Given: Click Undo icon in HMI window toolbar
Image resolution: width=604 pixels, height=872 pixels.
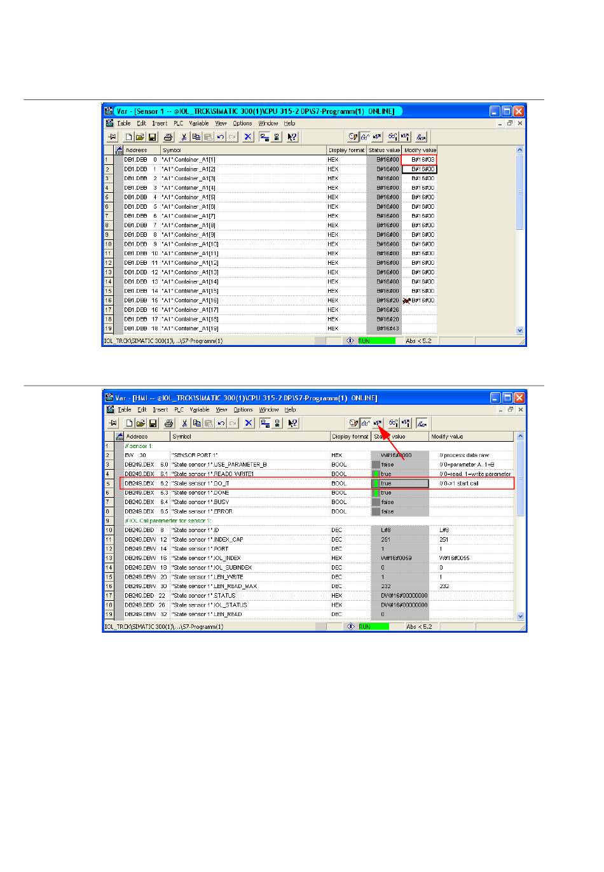Looking at the screenshot, I should pos(221,423).
